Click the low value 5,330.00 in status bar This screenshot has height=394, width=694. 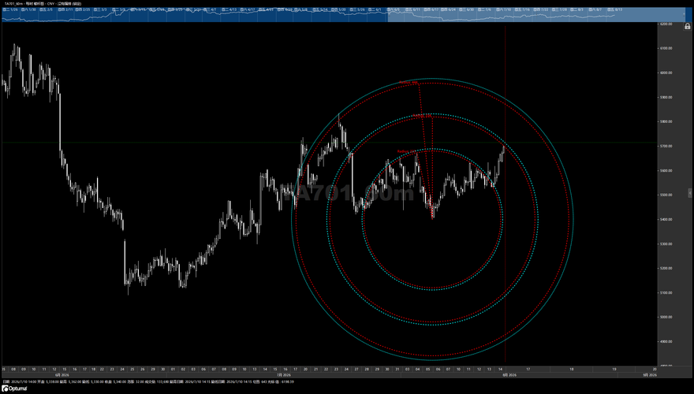tap(98, 381)
